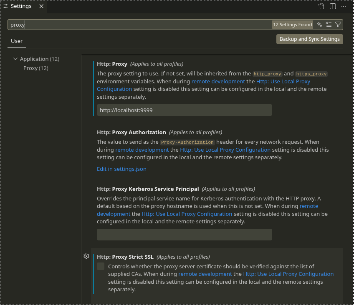Image resolution: width=354 pixels, height=305 pixels.
Task: Collapse the Application tree section
Action: 16,59
